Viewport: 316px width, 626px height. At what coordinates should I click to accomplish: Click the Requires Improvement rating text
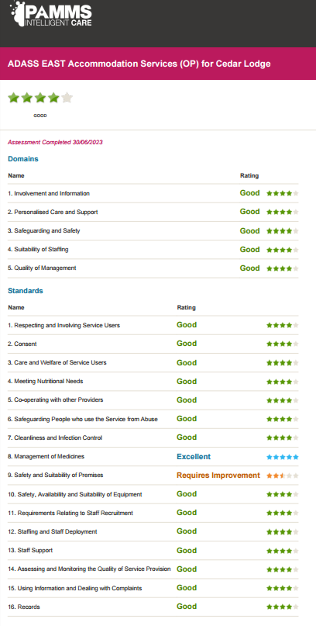pyautogui.click(x=218, y=475)
